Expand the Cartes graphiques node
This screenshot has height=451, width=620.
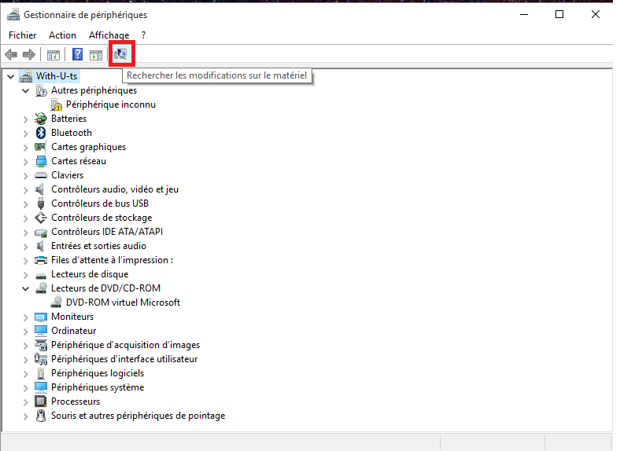pyautogui.click(x=26, y=147)
